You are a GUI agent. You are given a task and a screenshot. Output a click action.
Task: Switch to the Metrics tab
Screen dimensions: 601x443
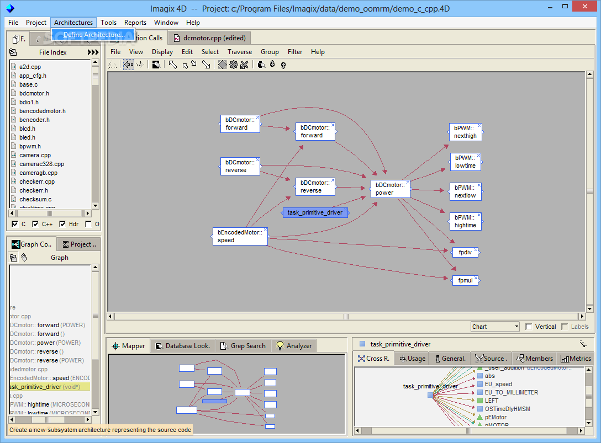click(576, 359)
